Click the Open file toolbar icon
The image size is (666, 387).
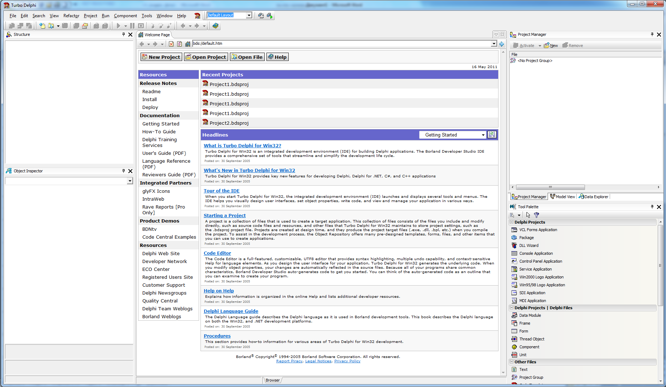click(51, 26)
